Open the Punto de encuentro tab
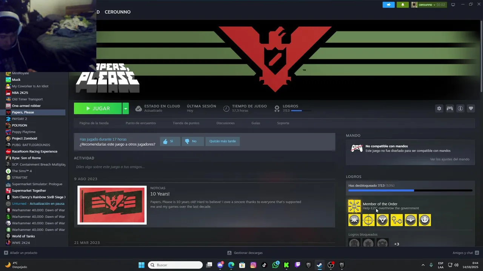The image size is (483, 271). click(x=140, y=123)
